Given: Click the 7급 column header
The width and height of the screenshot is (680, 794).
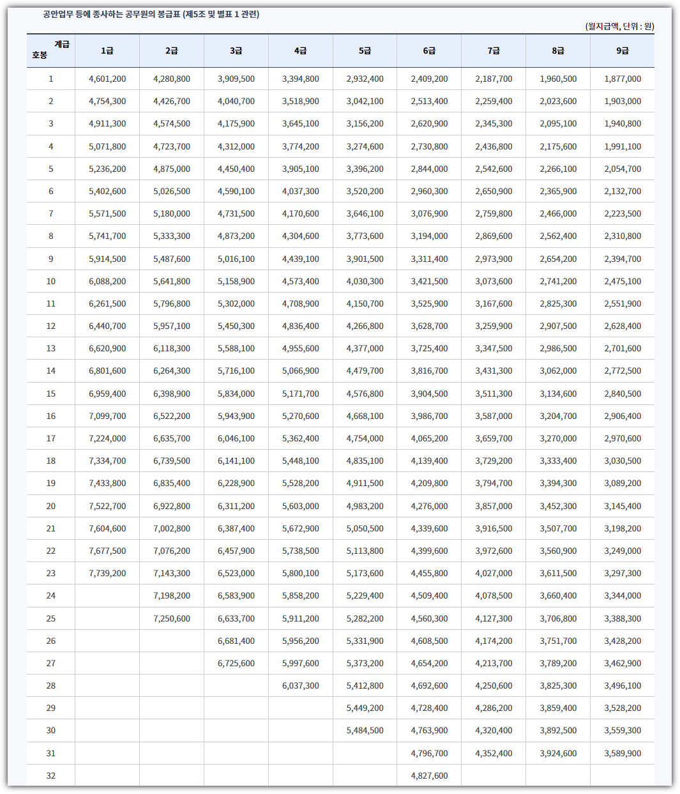Looking at the screenshot, I should coord(494,51).
